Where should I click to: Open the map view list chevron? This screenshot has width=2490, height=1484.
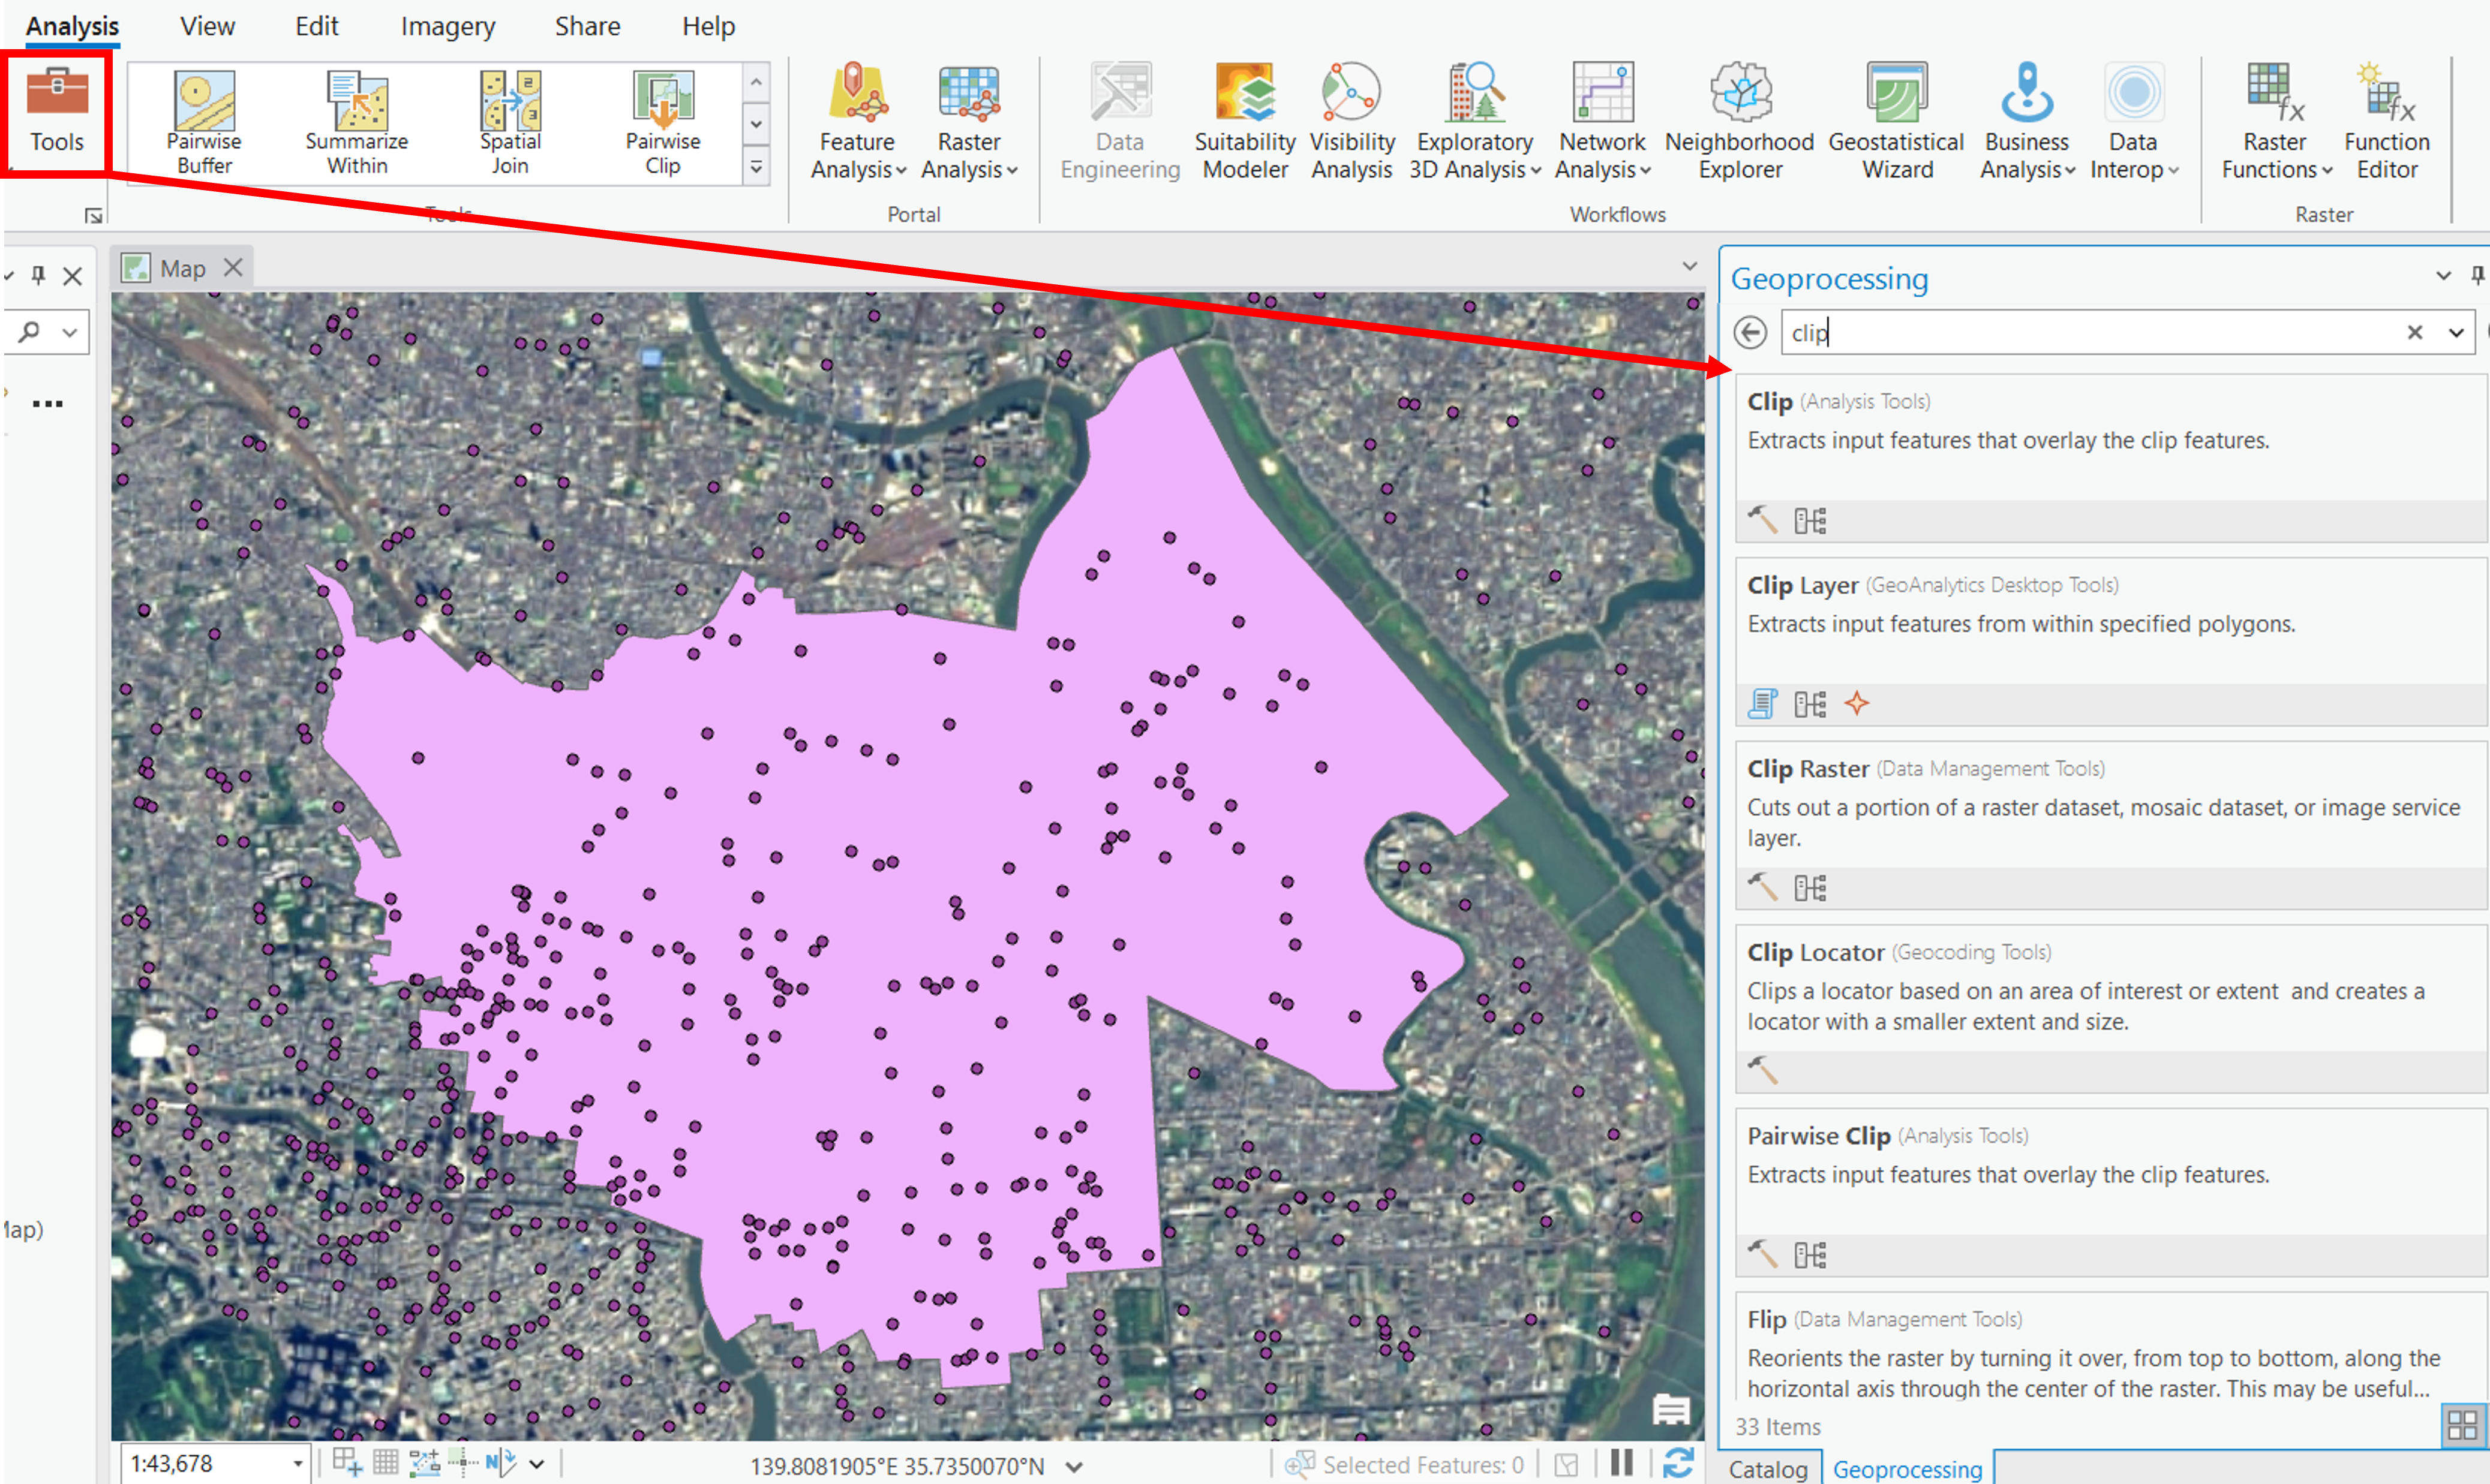tap(1690, 266)
